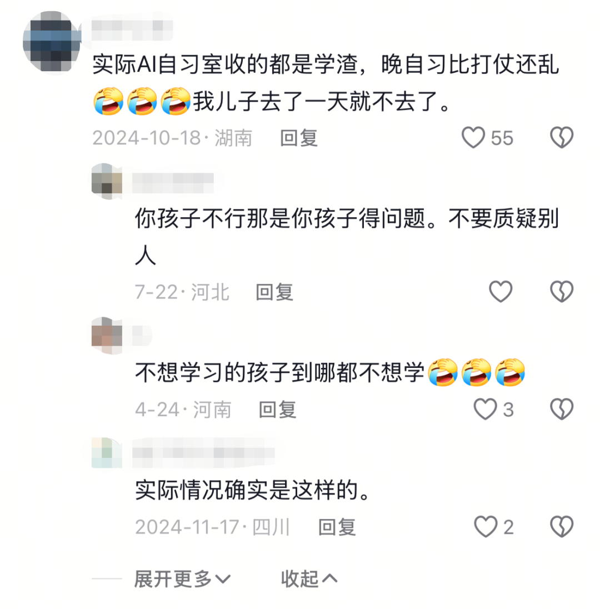Expand more replies with 展开更多
This screenshot has height=609, width=600.
click(x=182, y=579)
